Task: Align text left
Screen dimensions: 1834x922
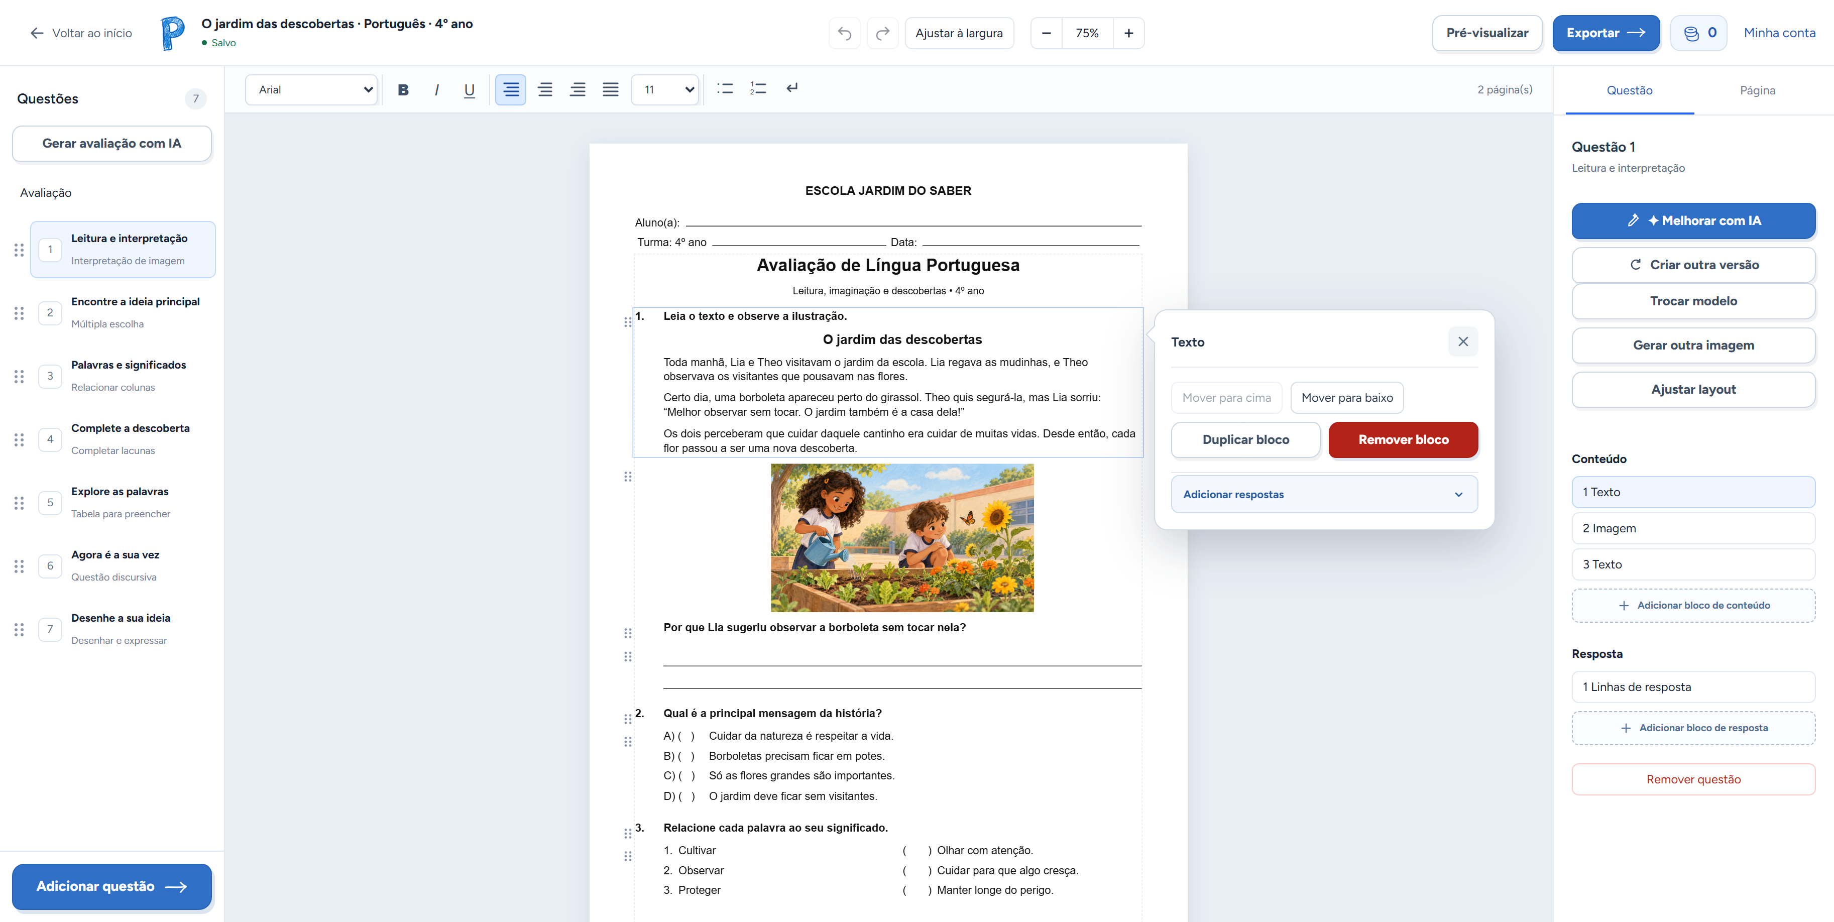Action: tap(510, 90)
